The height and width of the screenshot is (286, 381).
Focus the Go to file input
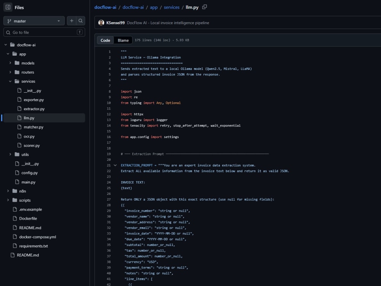pos(44,32)
